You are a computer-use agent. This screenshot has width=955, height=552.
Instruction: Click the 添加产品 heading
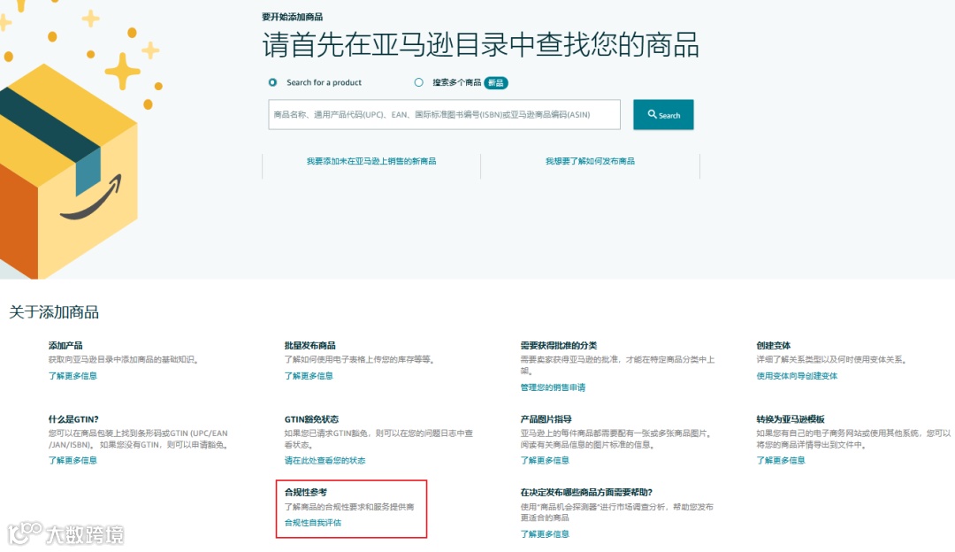(x=65, y=346)
